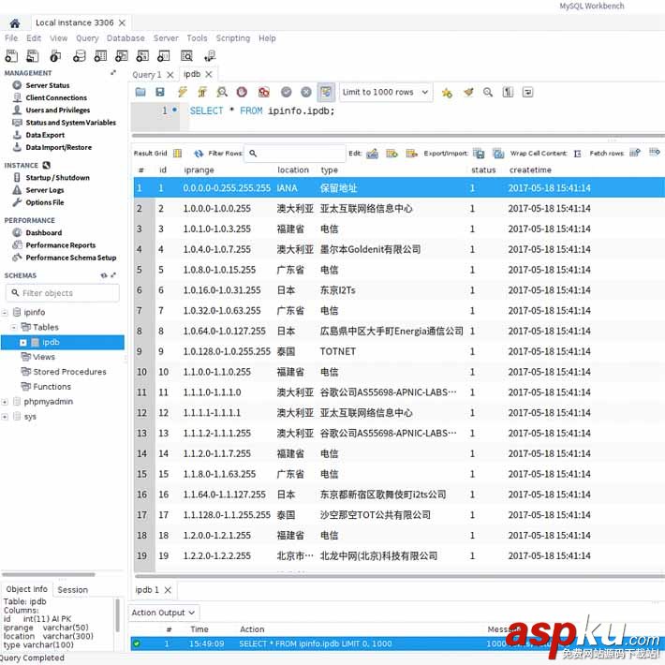This screenshot has height=665, width=665.
Task: Stop the running query red icon
Action: (242, 92)
